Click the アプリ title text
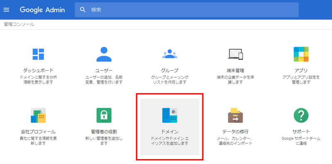The image size is (332, 164). tap(301, 70)
